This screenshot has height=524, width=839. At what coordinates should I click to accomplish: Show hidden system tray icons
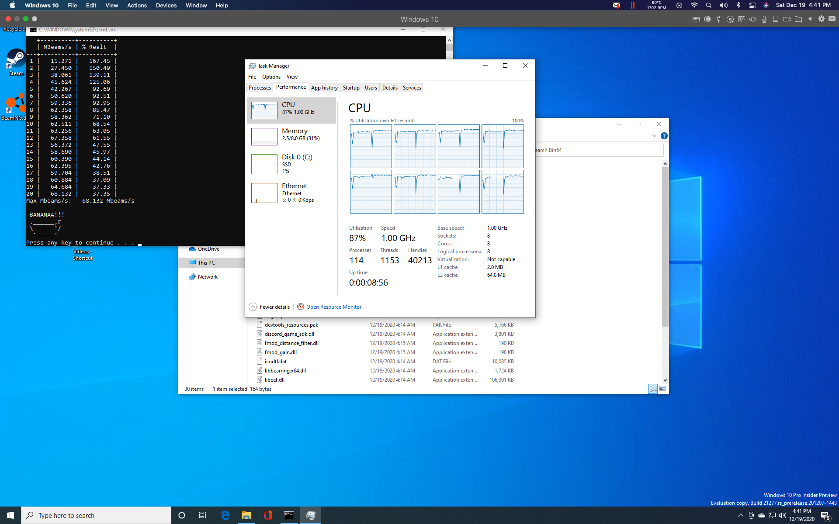pos(740,515)
